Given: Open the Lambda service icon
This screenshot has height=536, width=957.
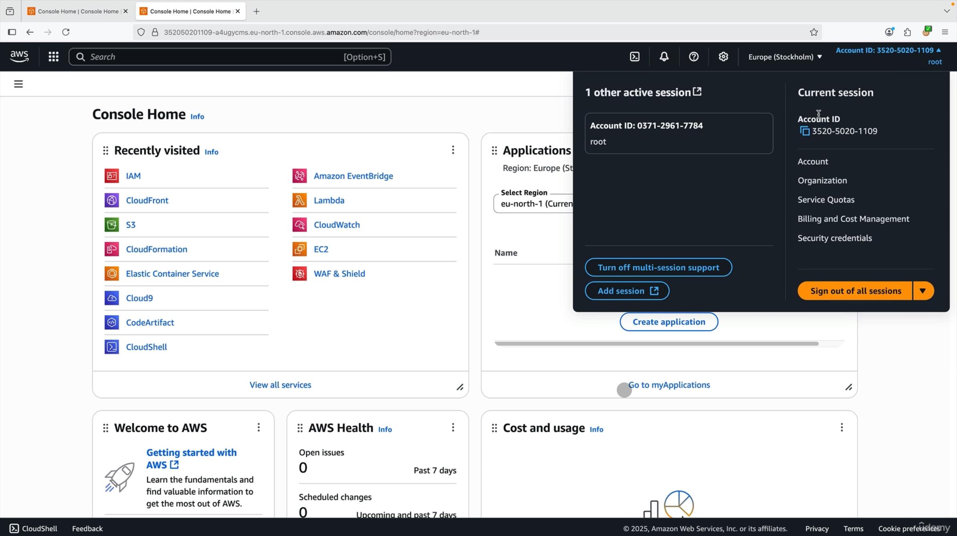Looking at the screenshot, I should 299,200.
